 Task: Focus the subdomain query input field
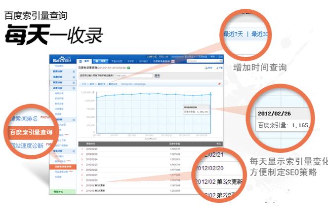[x=134, y=75]
